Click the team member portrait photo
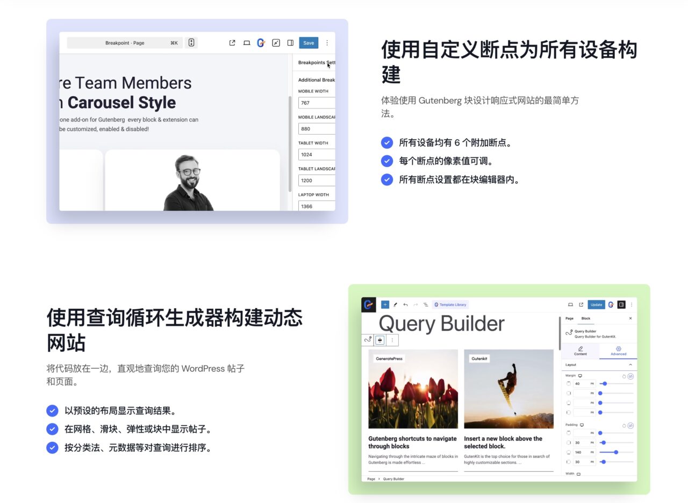Image resolution: width=688 pixels, height=503 pixels. (x=188, y=183)
